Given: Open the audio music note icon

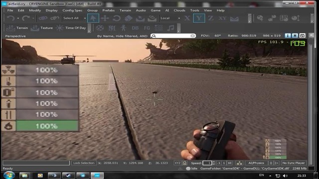Looking at the screenshot, I should tap(170, 28).
